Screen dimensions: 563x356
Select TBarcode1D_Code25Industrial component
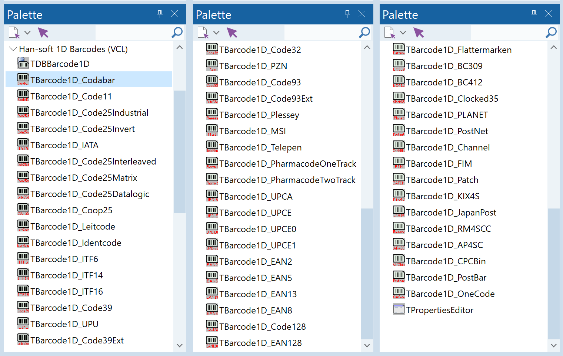click(89, 112)
